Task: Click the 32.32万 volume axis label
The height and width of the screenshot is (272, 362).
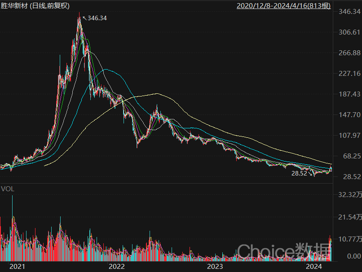Action: [349, 195]
